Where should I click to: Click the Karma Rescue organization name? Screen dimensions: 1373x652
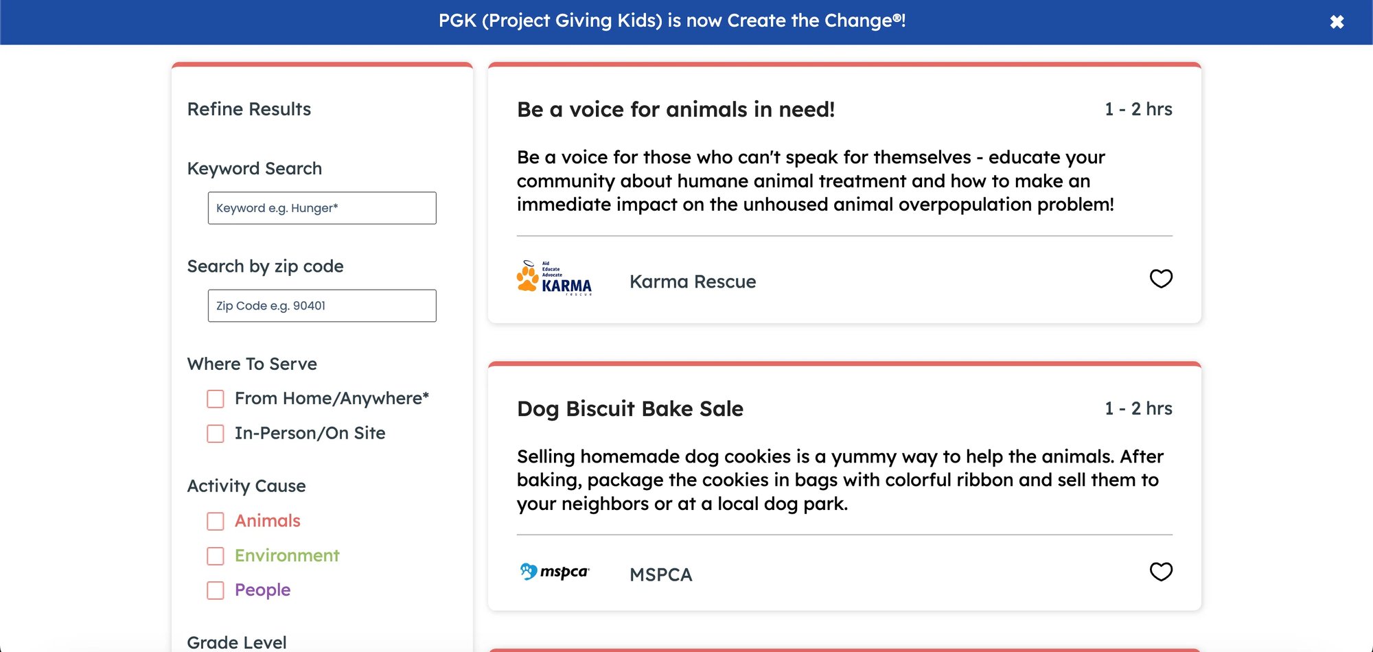(692, 281)
